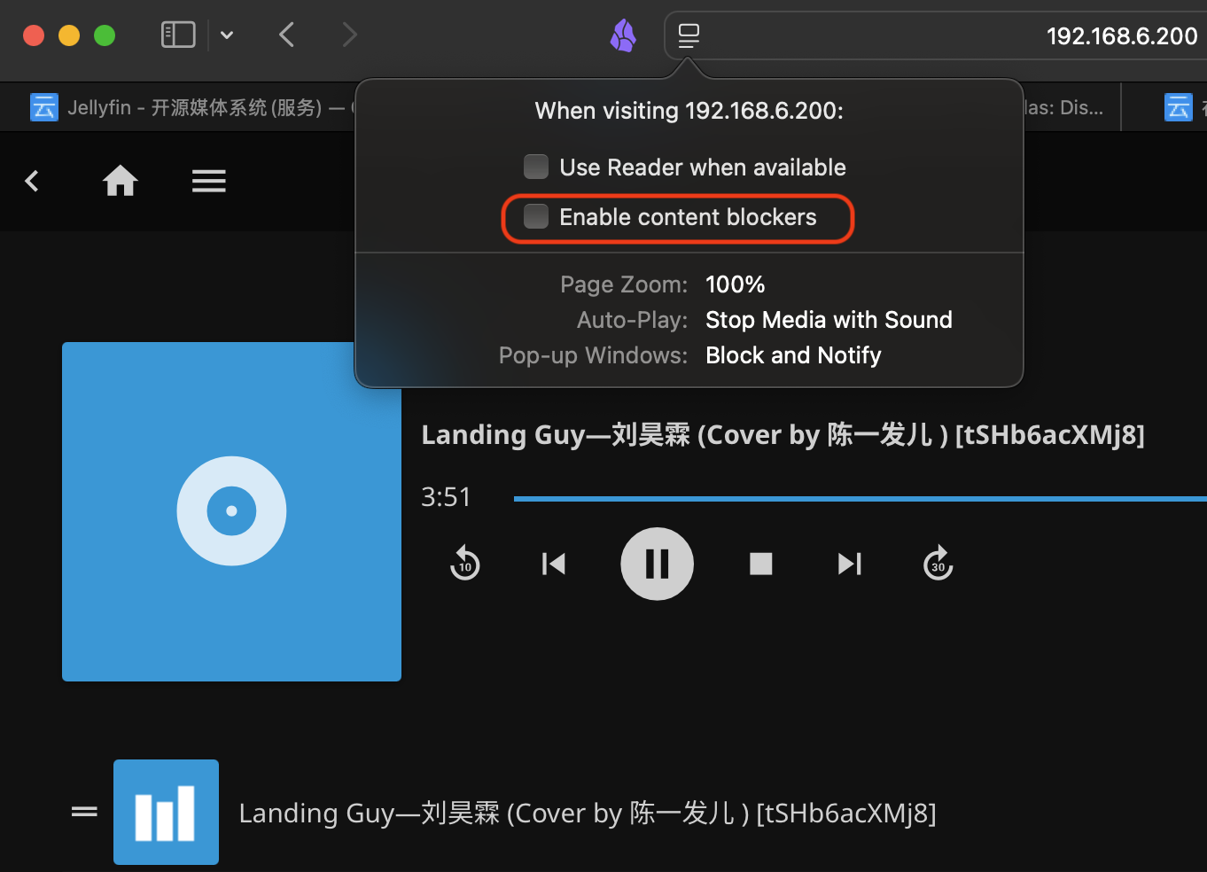Click the purple extension icon in toolbar

[x=623, y=35]
